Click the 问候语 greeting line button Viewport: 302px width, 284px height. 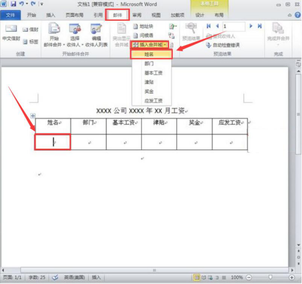point(143,35)
